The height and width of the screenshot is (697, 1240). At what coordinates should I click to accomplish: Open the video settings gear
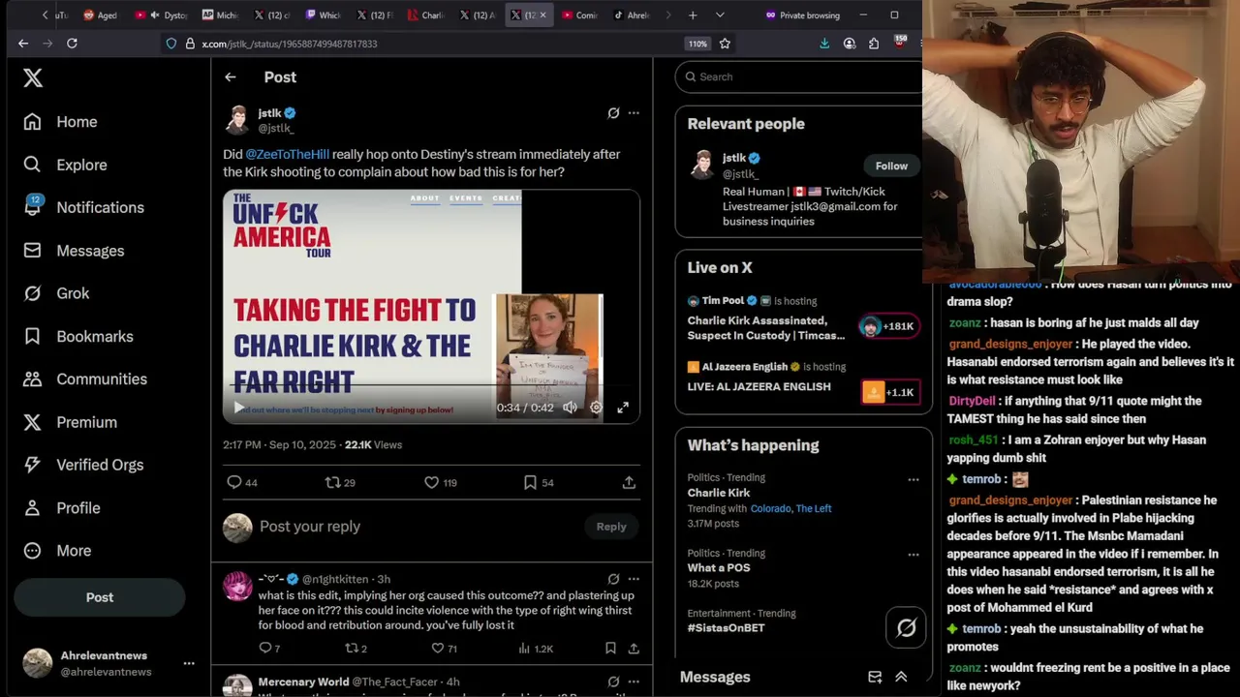coord(597,408)
